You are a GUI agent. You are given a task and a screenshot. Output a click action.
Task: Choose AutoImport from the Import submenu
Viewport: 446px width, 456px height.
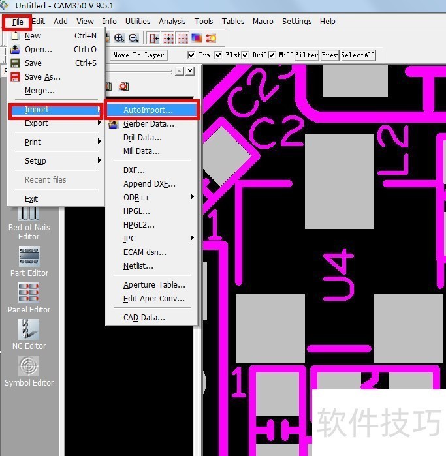pos(148,110)
